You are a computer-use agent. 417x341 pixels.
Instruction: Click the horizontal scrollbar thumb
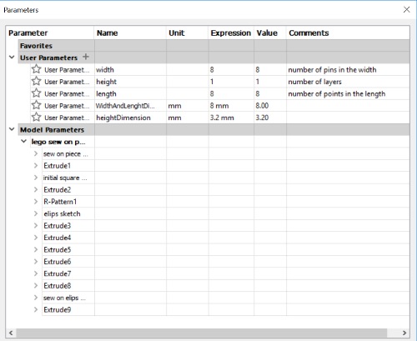click(202, 333)
